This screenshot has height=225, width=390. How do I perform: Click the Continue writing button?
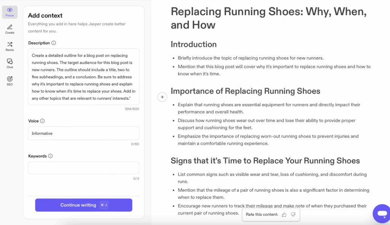tap(84, 205)
